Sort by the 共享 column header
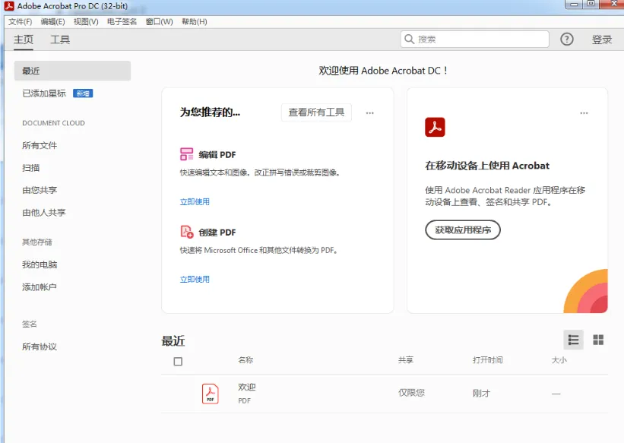Screen dimensions: 624x443 click(406, 360)
